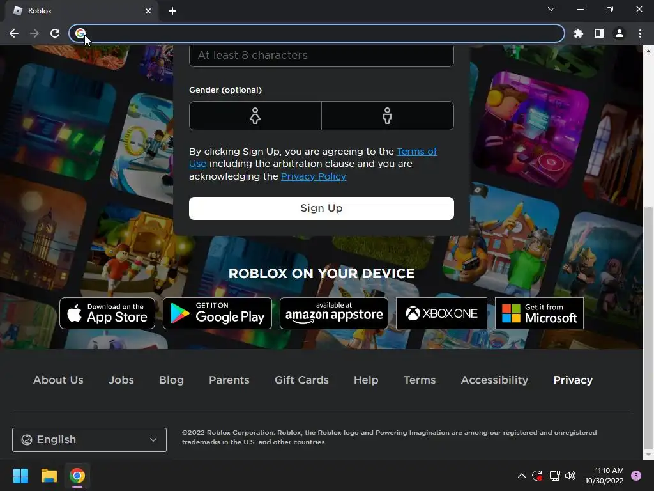Select the male gender option
Image resolution: width=654 pixels, height=491 pixels.
click(x=388, y=116)
